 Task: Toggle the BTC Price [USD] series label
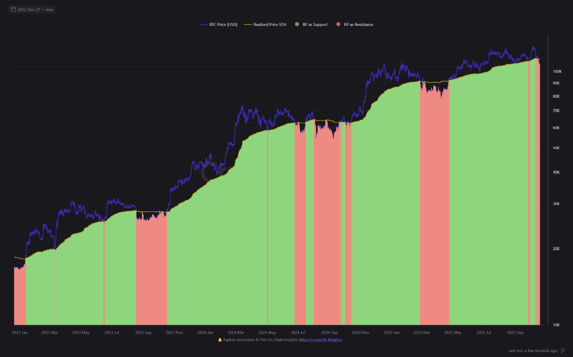pos(223,25)
